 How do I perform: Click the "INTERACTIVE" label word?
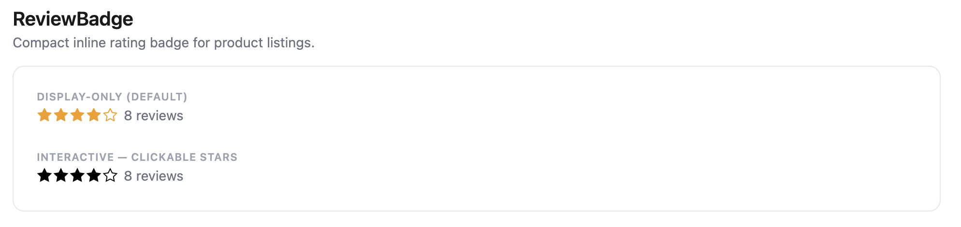click(x=75, y=157)
